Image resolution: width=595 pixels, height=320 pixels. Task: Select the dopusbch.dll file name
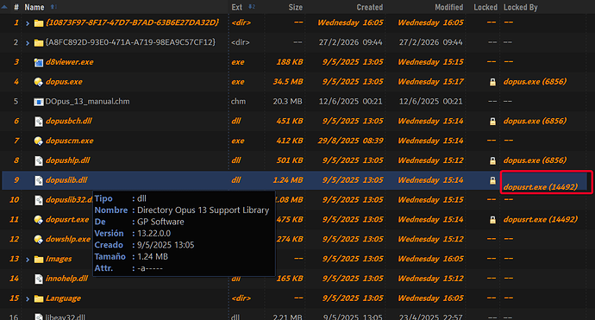[x=69, y=121]
